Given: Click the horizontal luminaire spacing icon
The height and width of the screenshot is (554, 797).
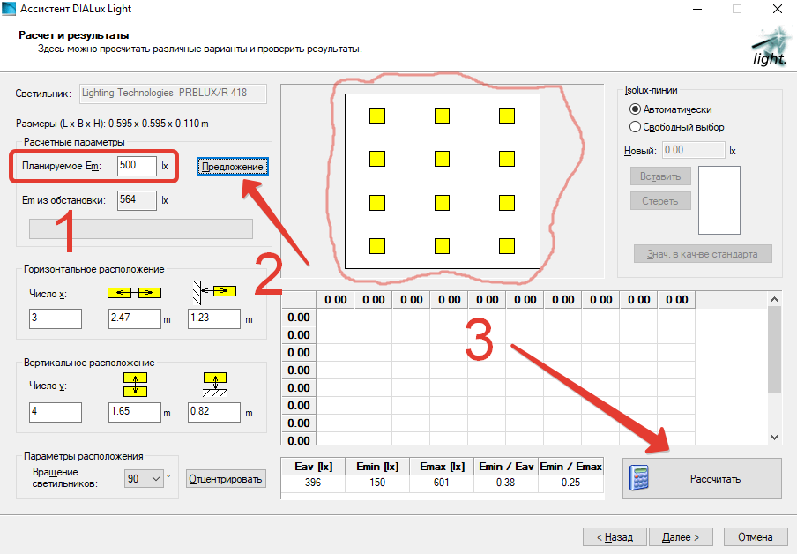Looking at the screenshot, I should (134, 292).
